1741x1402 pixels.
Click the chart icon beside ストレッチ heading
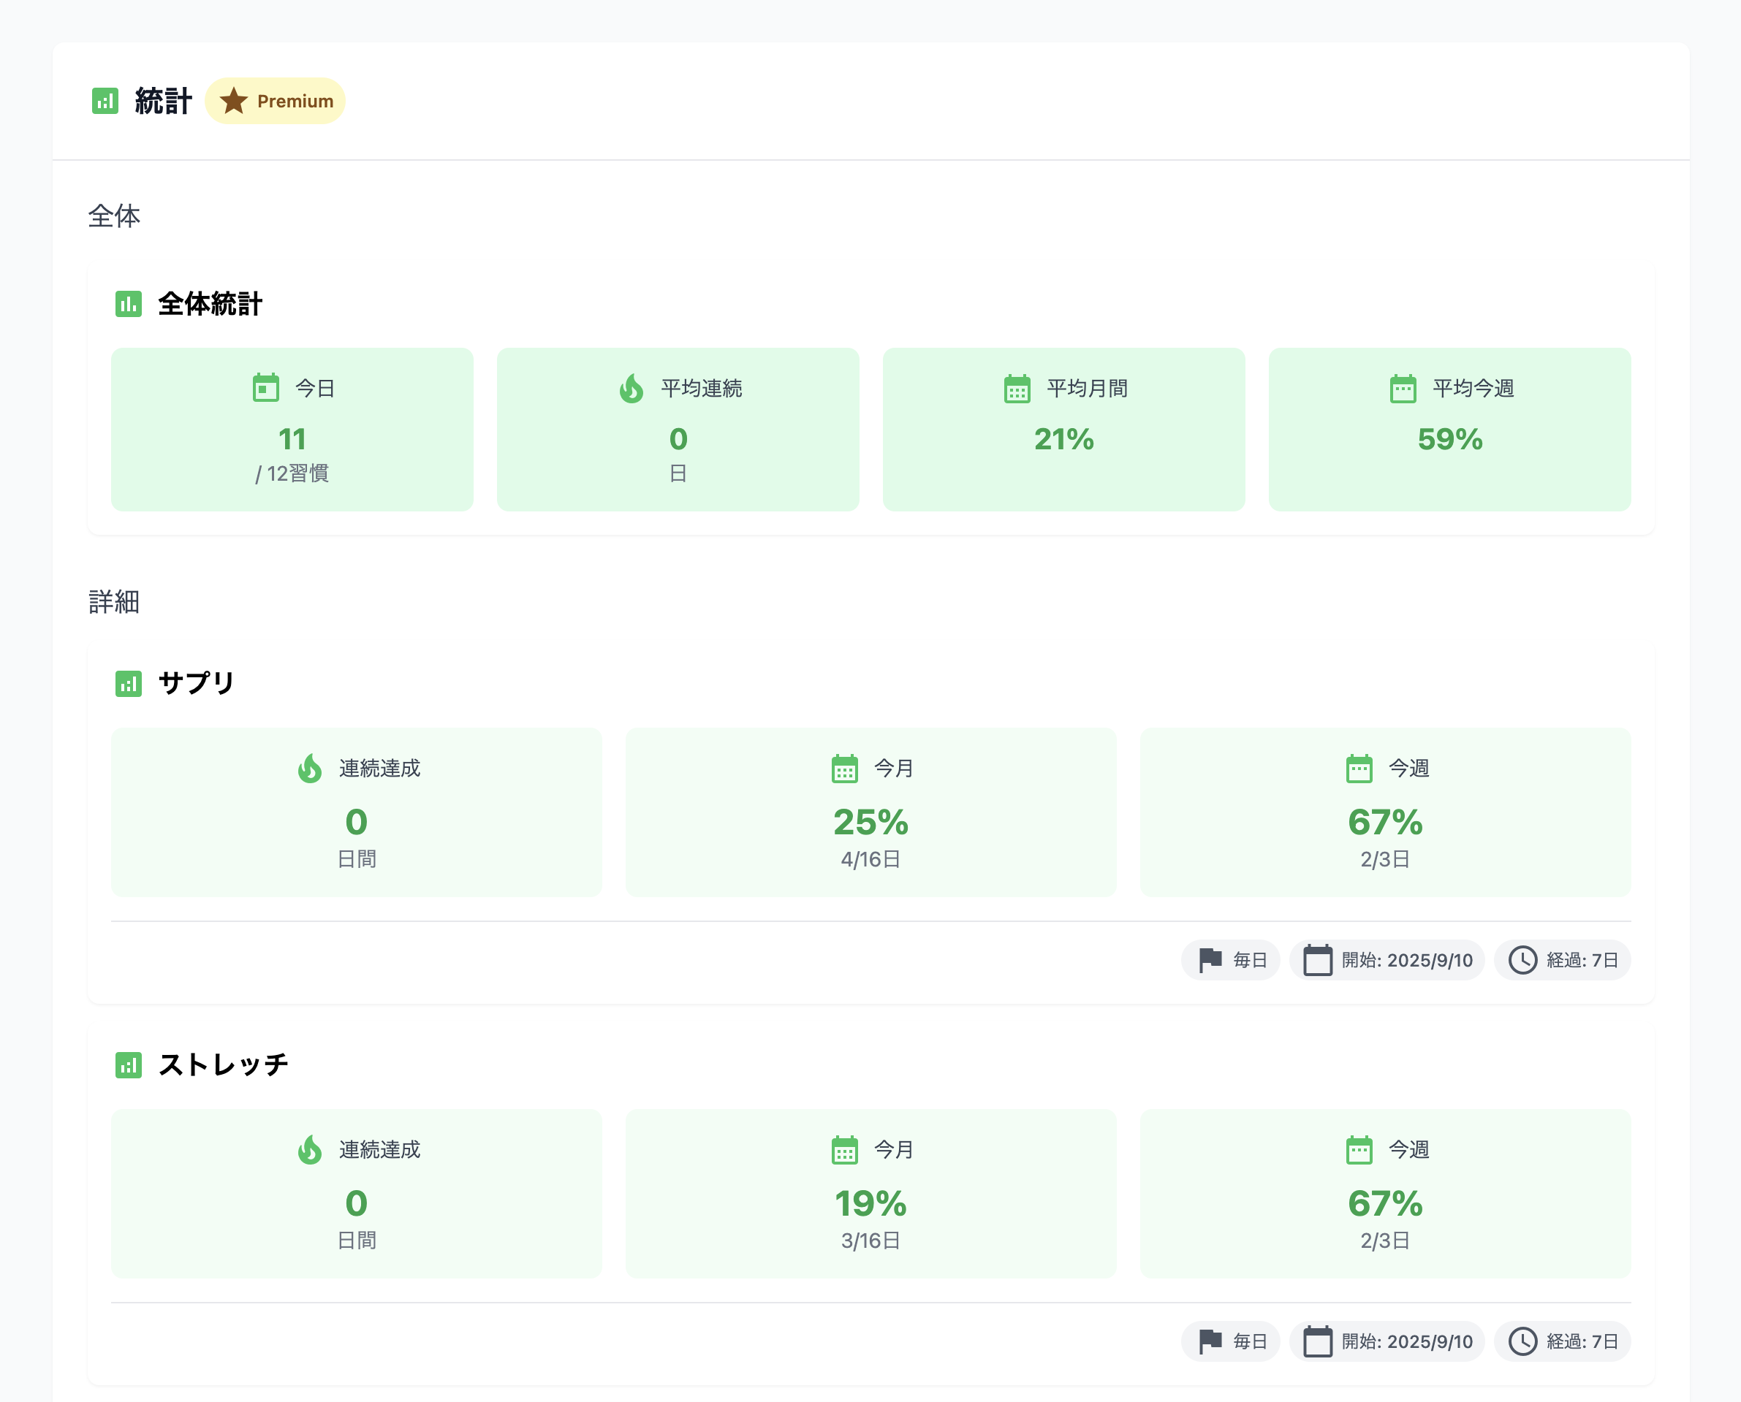point(129,1065)
